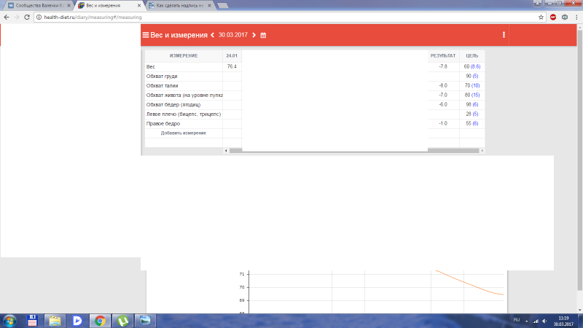This screenshot has width=583, height=328.
Task: Click the browser back arrow
Action: tap(7, 16)
